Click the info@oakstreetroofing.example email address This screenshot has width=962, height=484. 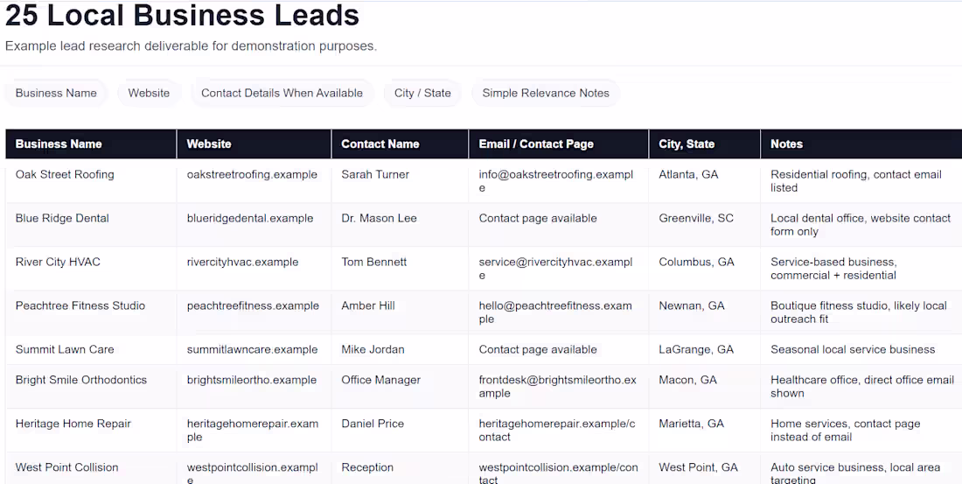click(x=555, y=180)
